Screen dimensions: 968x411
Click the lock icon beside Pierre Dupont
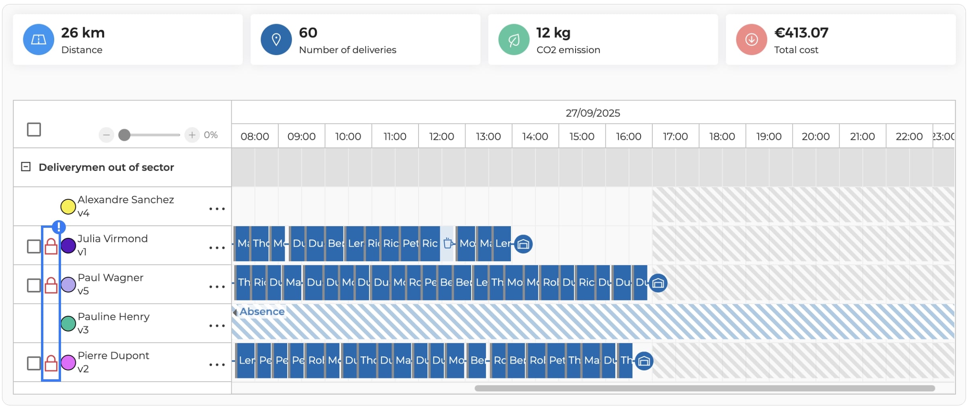51,363
